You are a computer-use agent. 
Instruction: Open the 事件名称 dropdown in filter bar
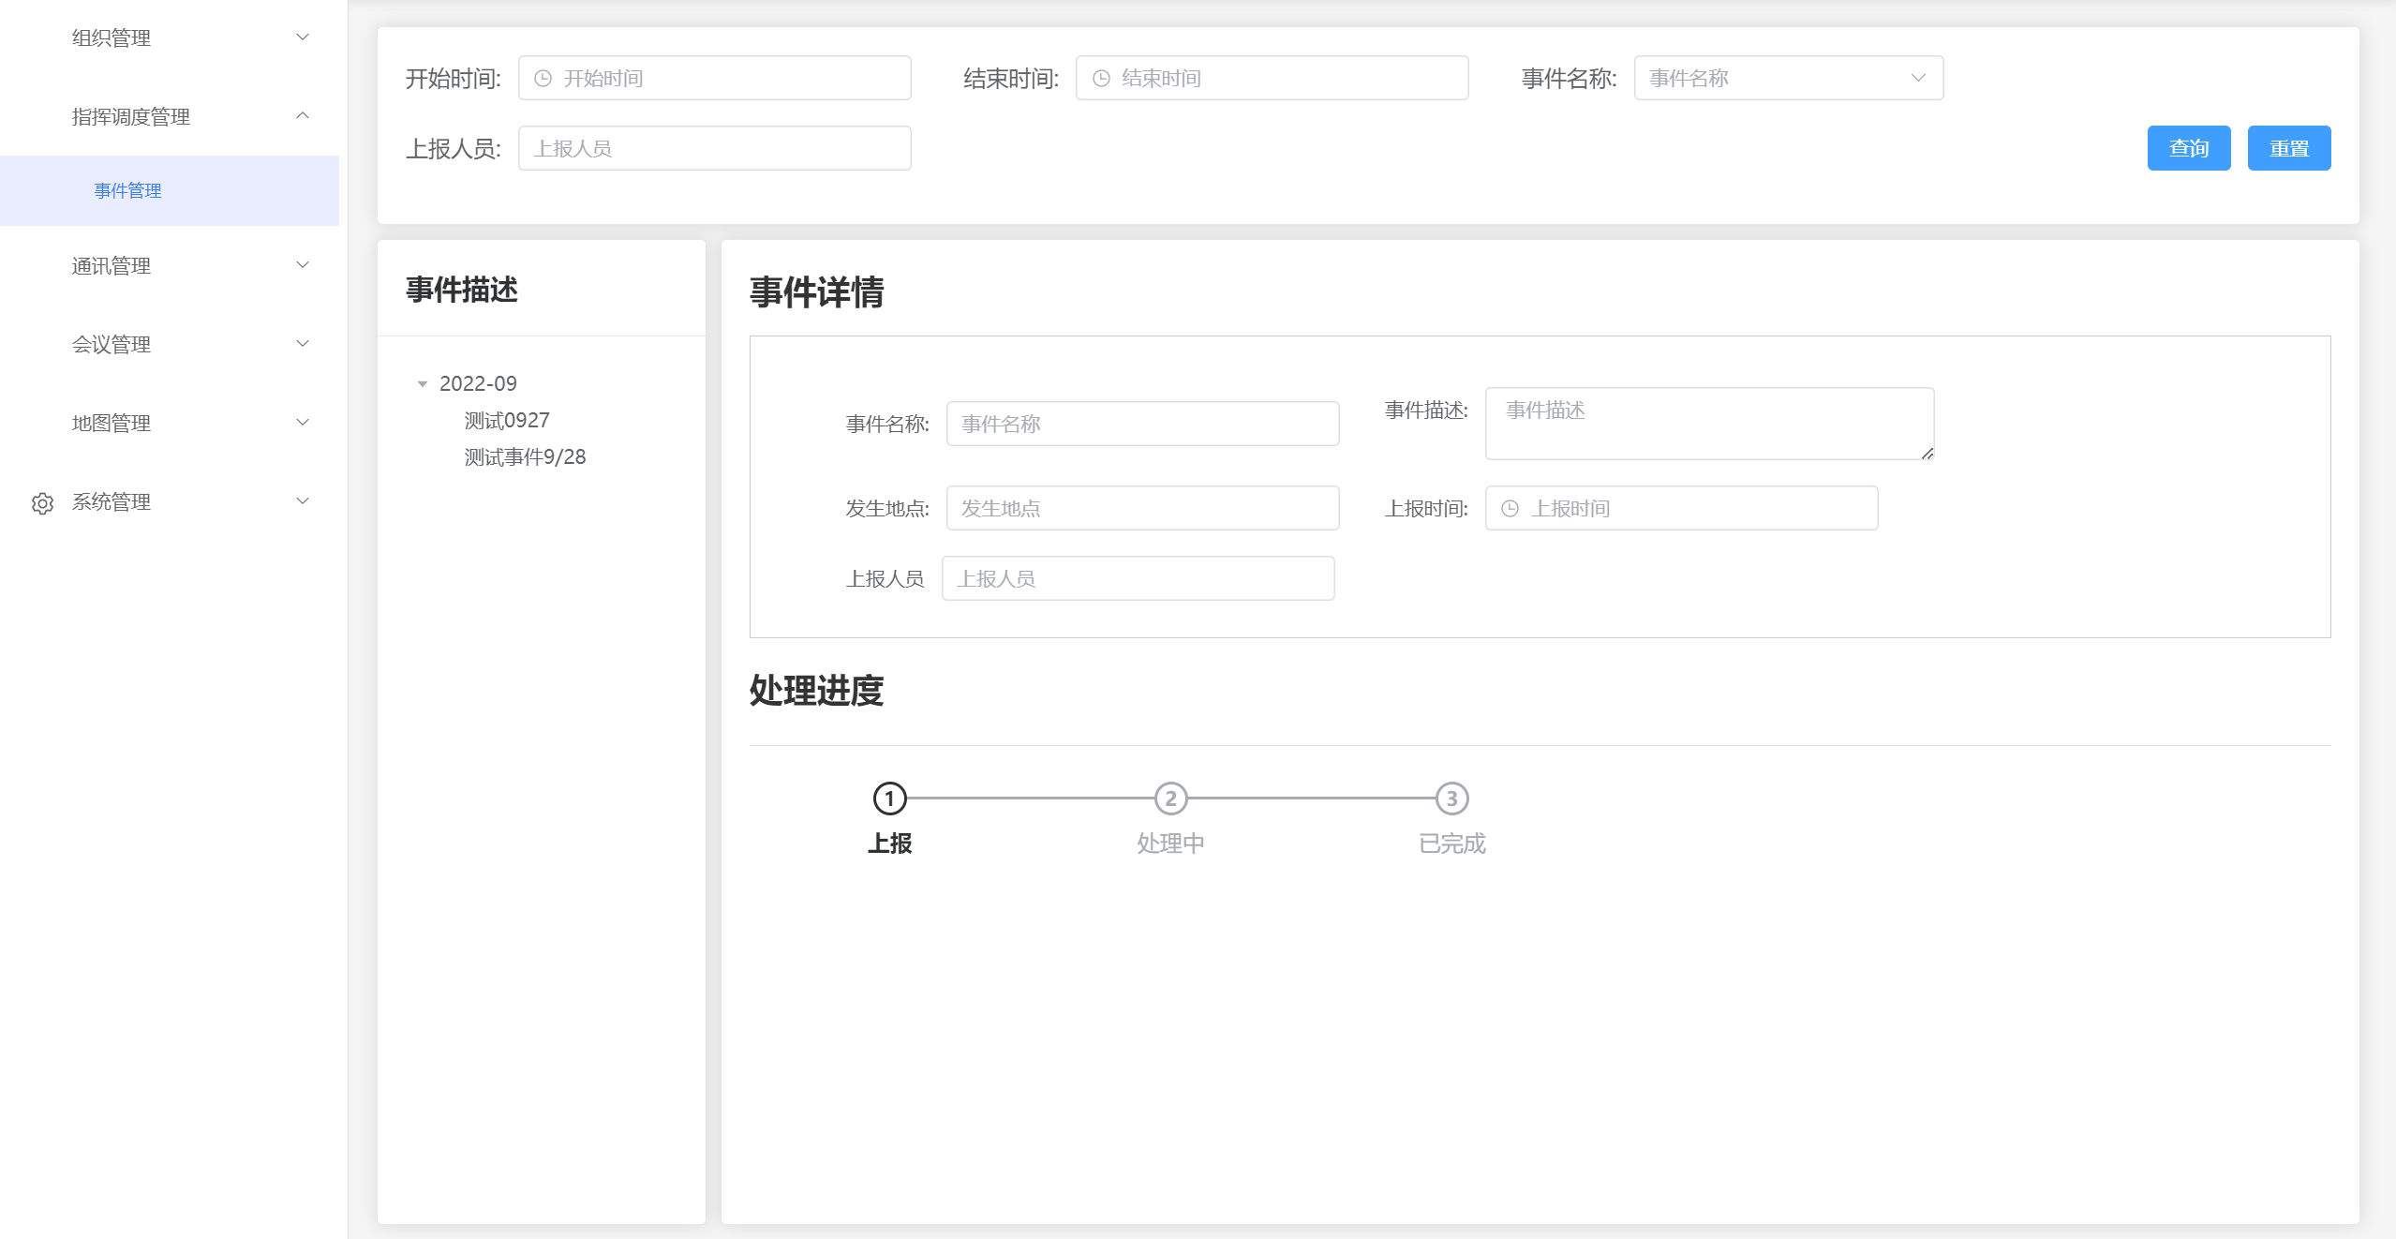pos(1788,78)
